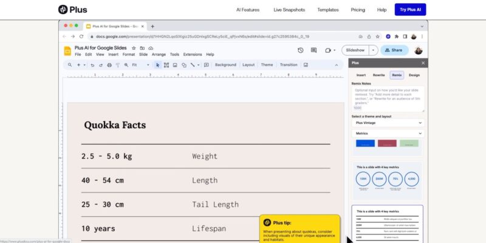
Task: Click the insert shape icon
Action: tap(184, 65)
